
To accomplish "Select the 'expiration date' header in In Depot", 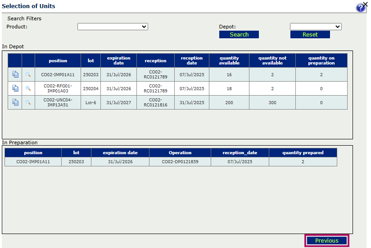I will coord(118,60).
